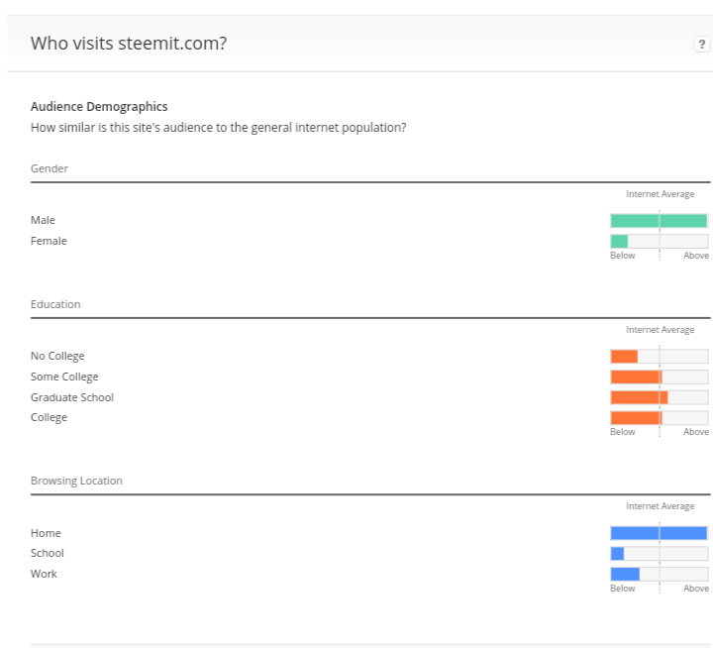
Task: Select the 'Audience Demographics' title
Action: (x=99, y=106)
